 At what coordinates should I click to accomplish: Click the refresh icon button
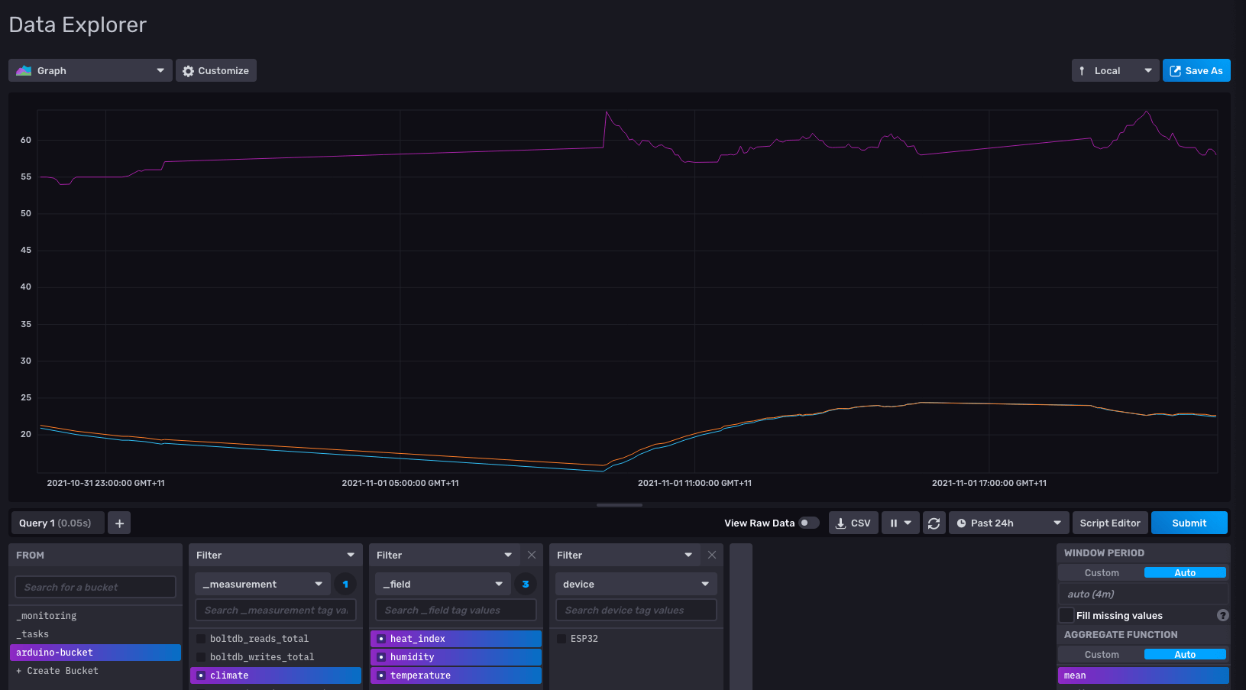(934, 523)
